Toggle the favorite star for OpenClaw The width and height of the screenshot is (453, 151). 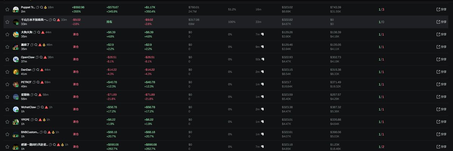(7, 59)
